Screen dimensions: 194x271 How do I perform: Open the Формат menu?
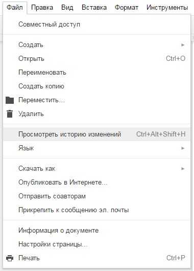pos(127,8)
